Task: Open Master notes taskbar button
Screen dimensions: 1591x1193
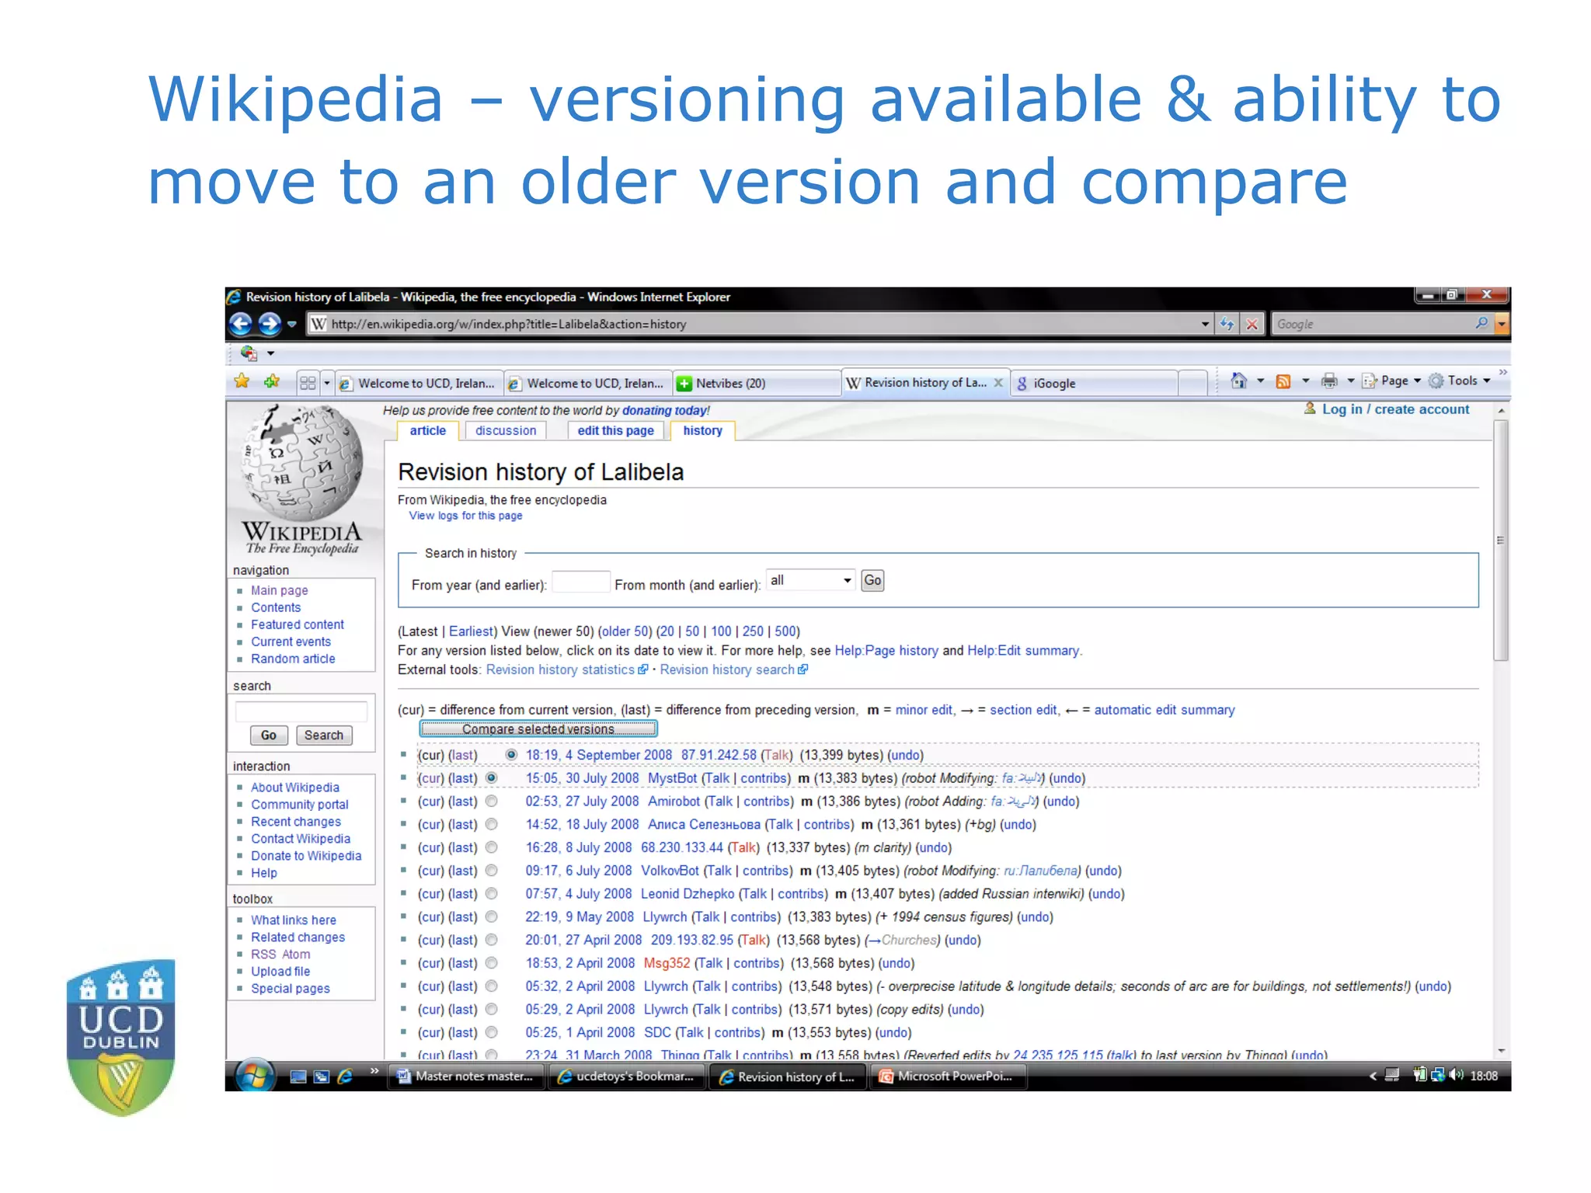Action: (466, 1076)
